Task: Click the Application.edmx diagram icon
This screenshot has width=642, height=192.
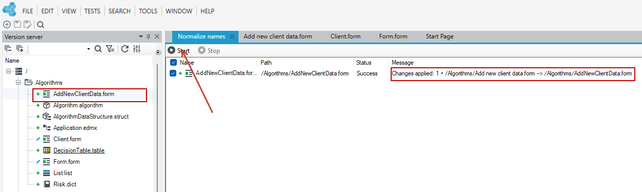Action: (x=47, y=128)
